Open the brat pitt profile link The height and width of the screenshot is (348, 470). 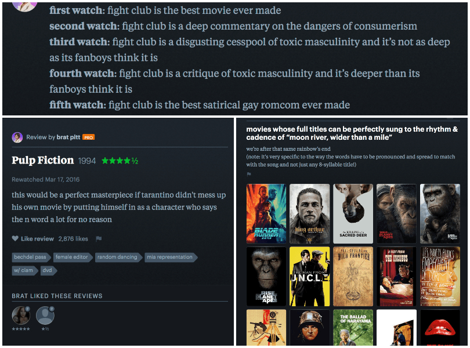point(68,137)
